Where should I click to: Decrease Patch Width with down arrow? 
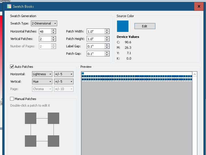tap(107, 33)
